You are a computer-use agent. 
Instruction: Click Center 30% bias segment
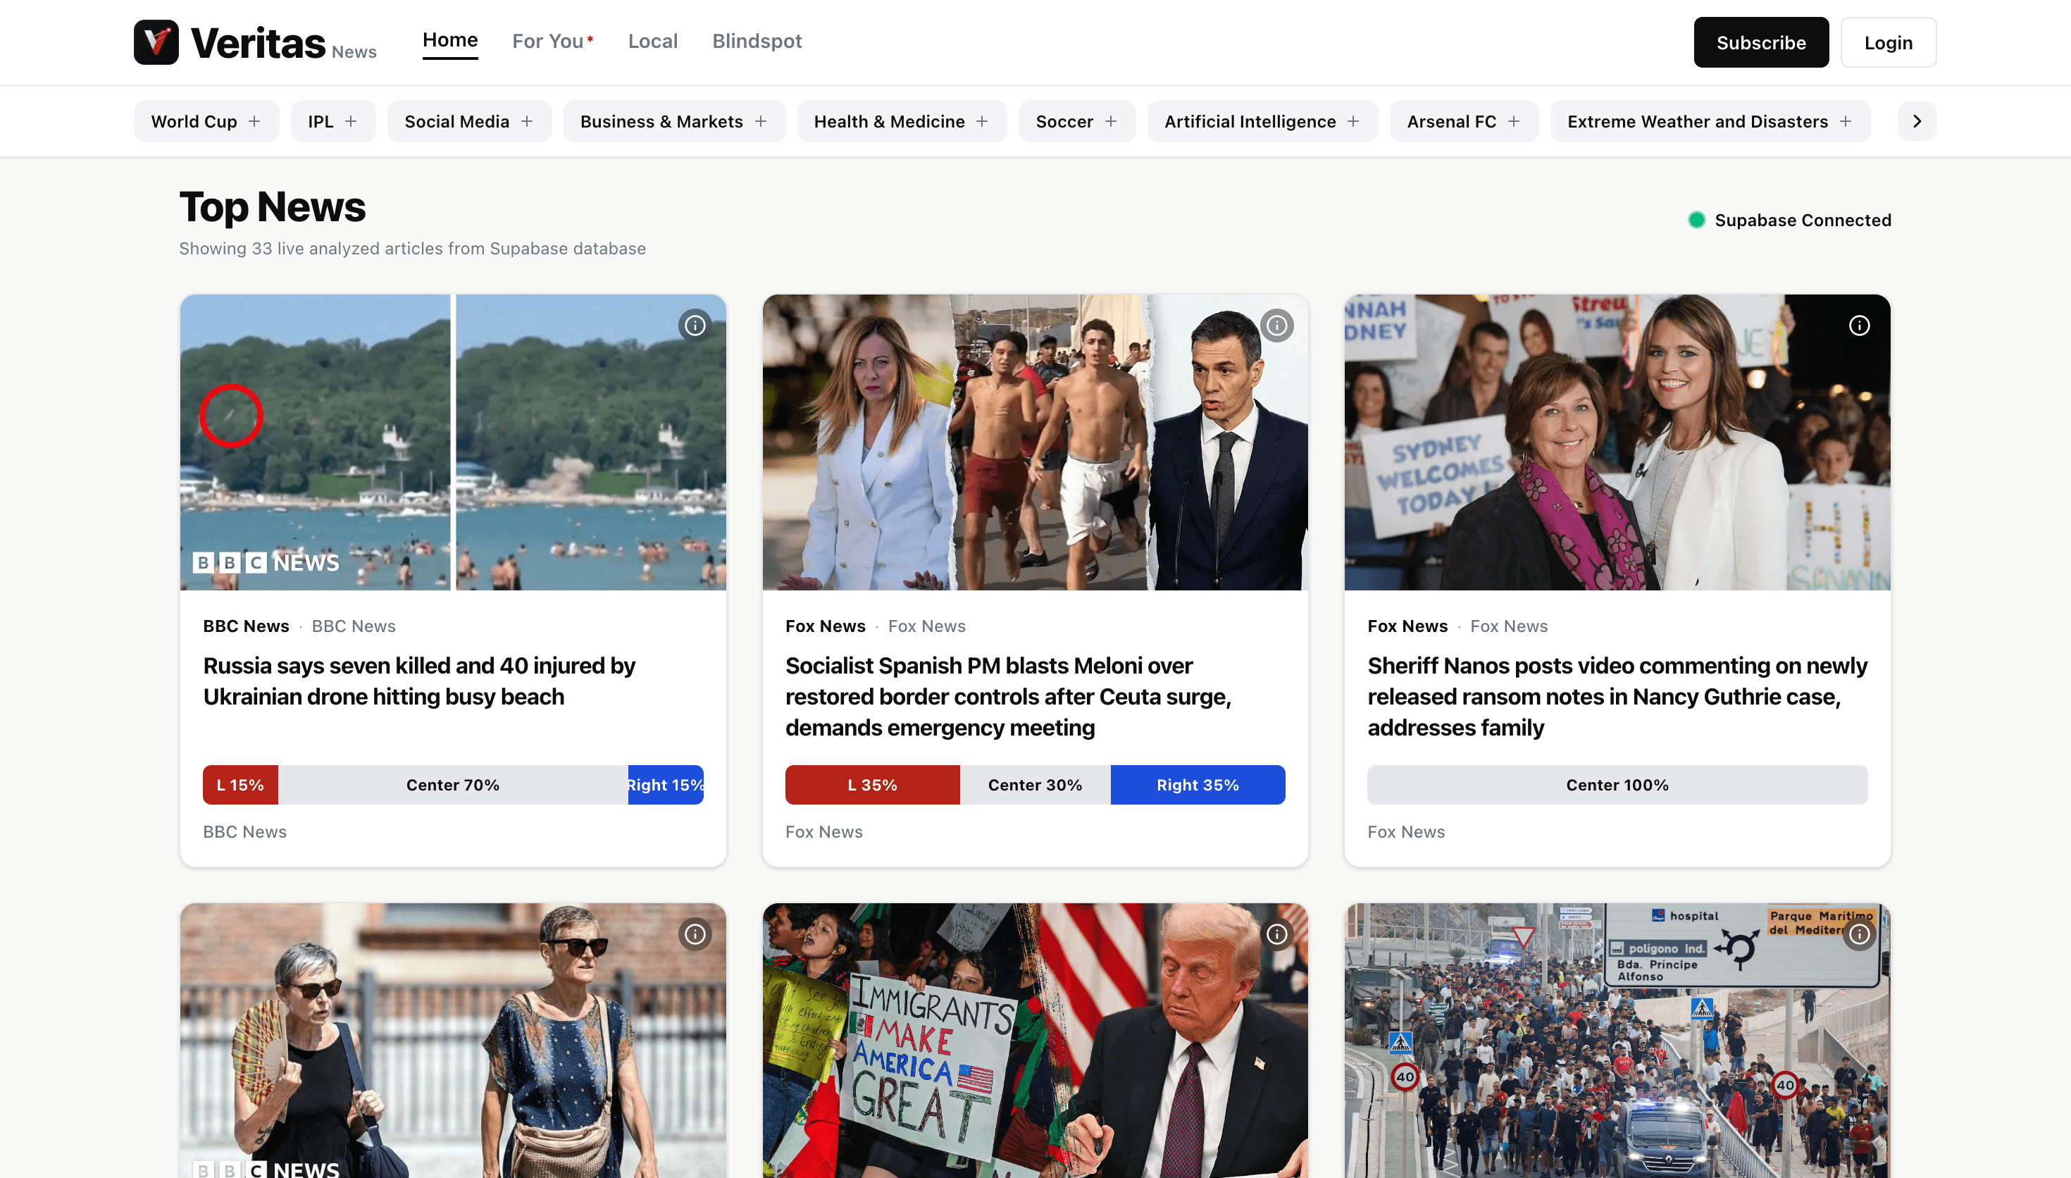click(x=1035, y=785)
